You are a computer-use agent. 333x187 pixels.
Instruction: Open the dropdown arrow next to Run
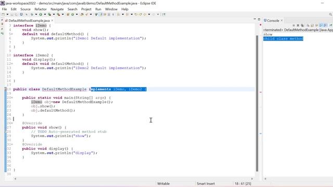(x=45, y=15)
